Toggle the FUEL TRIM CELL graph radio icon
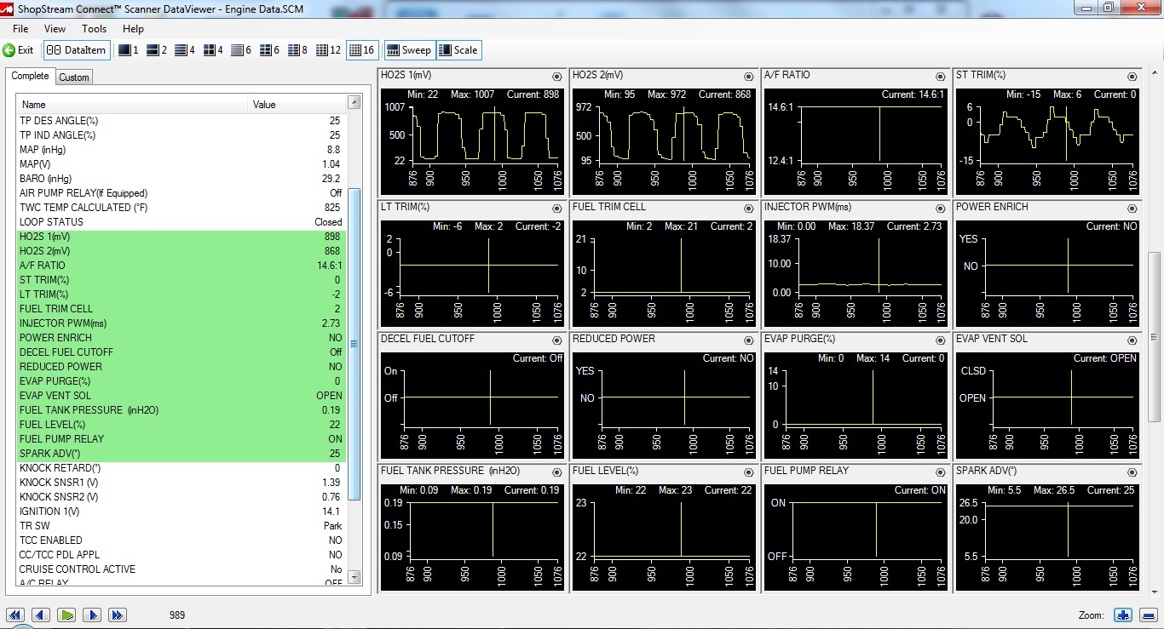This screenshot has width=1164, height=629. coord(748,209)
